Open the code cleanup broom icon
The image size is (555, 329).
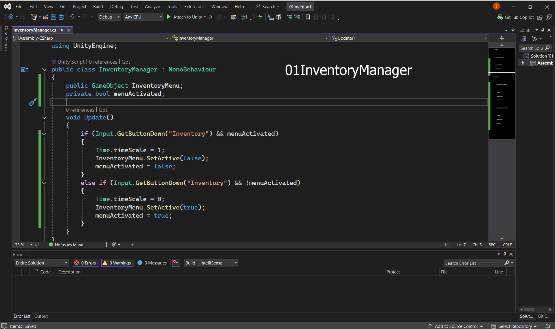click(x=114, y=245)
